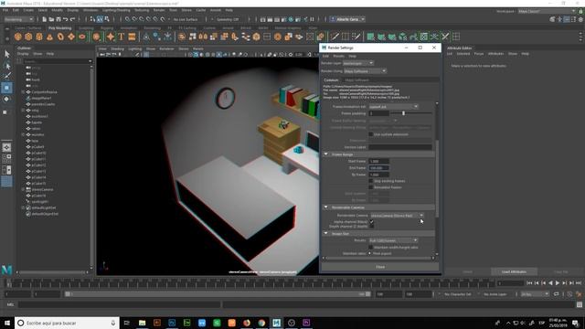Screen dimensions: 585x329
Task: Collapse the Image Size section
Action: (x=325, y=234)
